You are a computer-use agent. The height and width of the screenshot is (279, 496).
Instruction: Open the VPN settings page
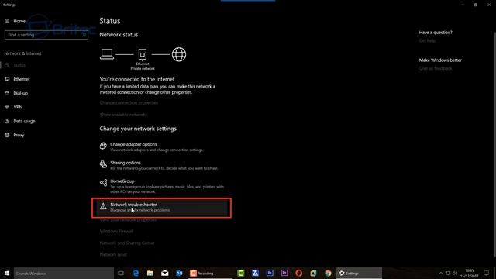(18, 107)
